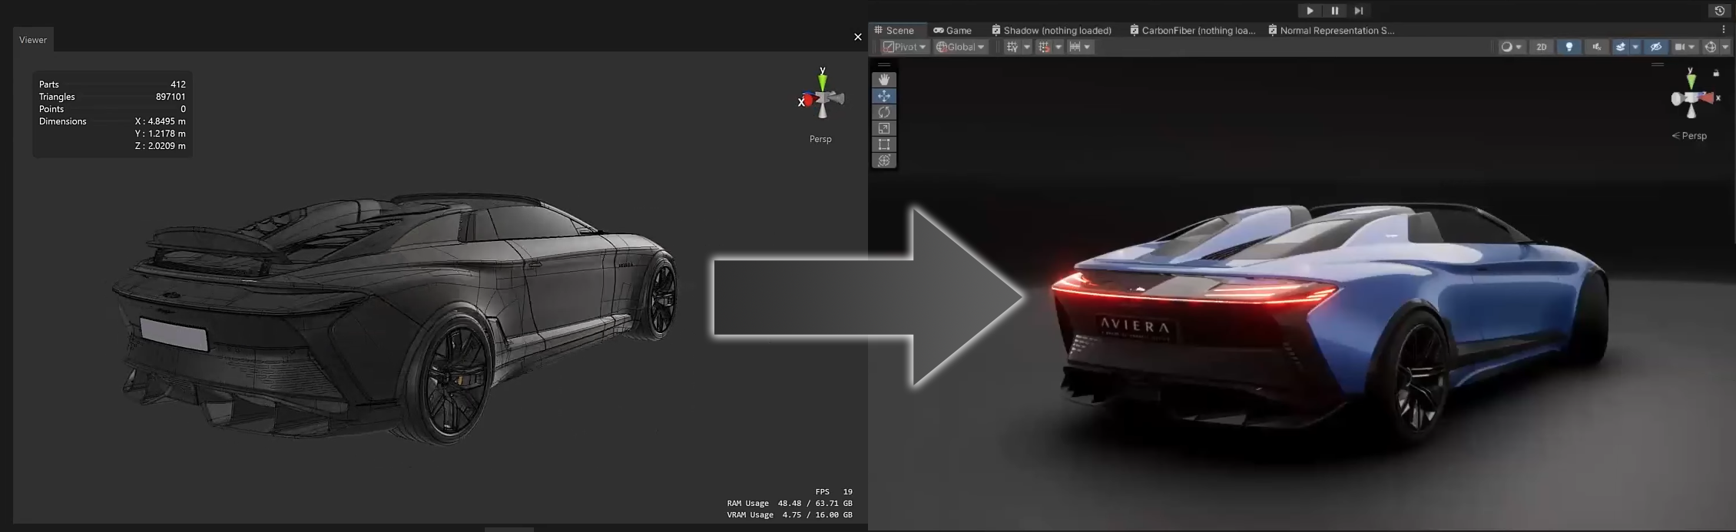The image size is (1736, 532).
Task: Select the Hand view tool
Action: [884, 80]
